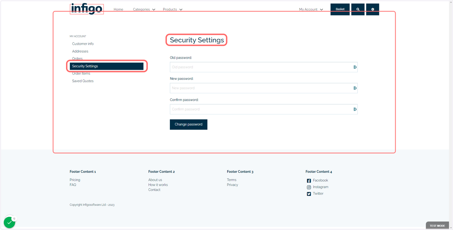Open the Instagram text link
This screenshot has height=230, width=453.
[x=320, y=187]
